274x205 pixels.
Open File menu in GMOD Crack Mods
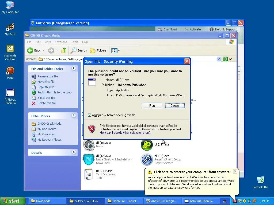click(29, 42)
